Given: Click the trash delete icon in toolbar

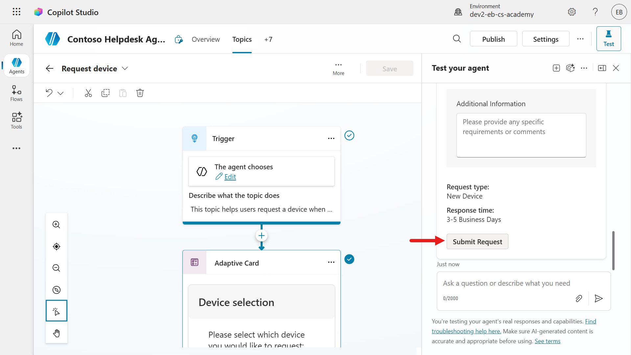Looking at the screenshot, I should tap(140, 93).
